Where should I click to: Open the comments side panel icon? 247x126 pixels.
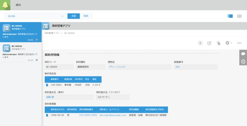[243, 54]
